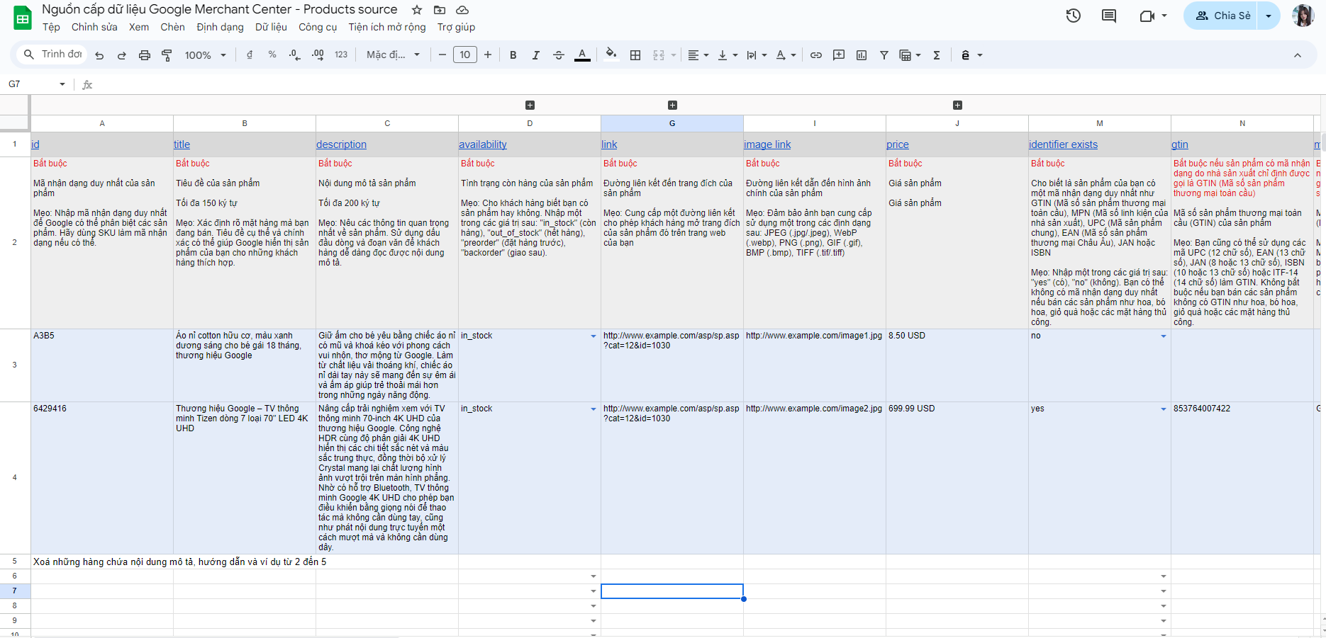Click the Chia sẻ share button

[x=1222, y=16]
